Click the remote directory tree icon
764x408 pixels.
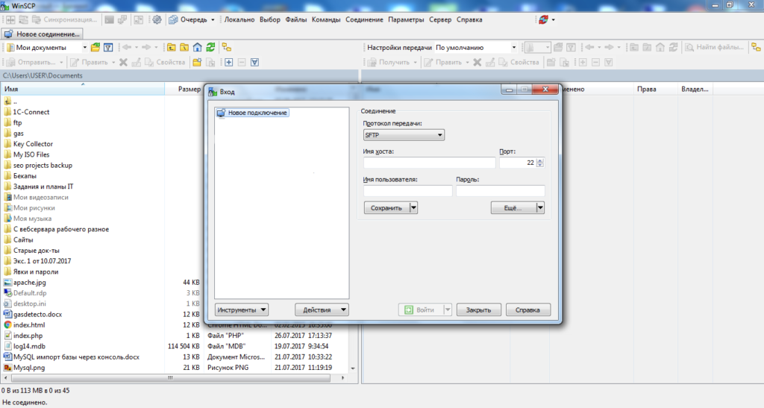[x=756, y=47]
